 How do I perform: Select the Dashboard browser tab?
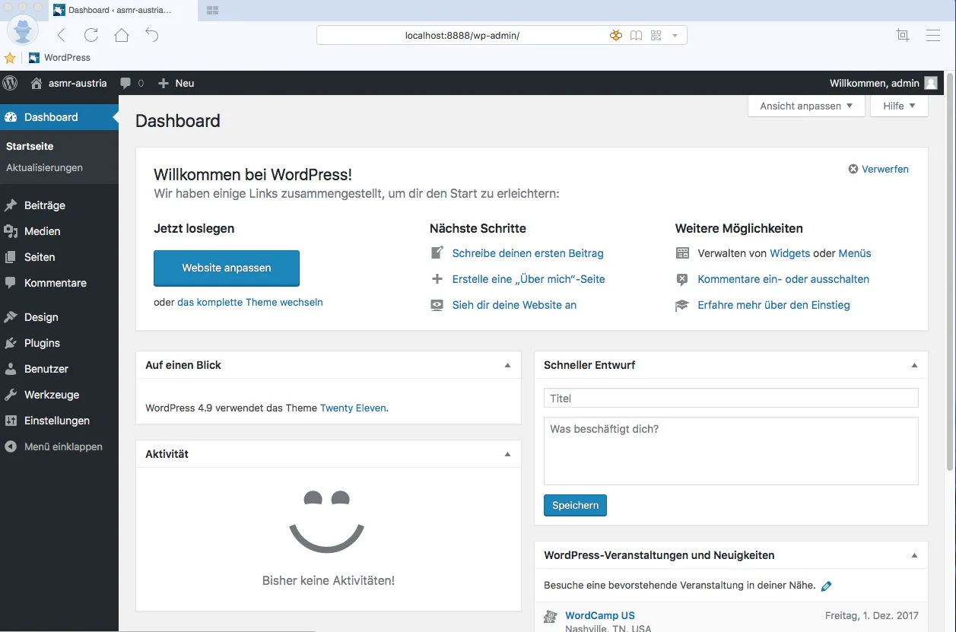(122, 11)
